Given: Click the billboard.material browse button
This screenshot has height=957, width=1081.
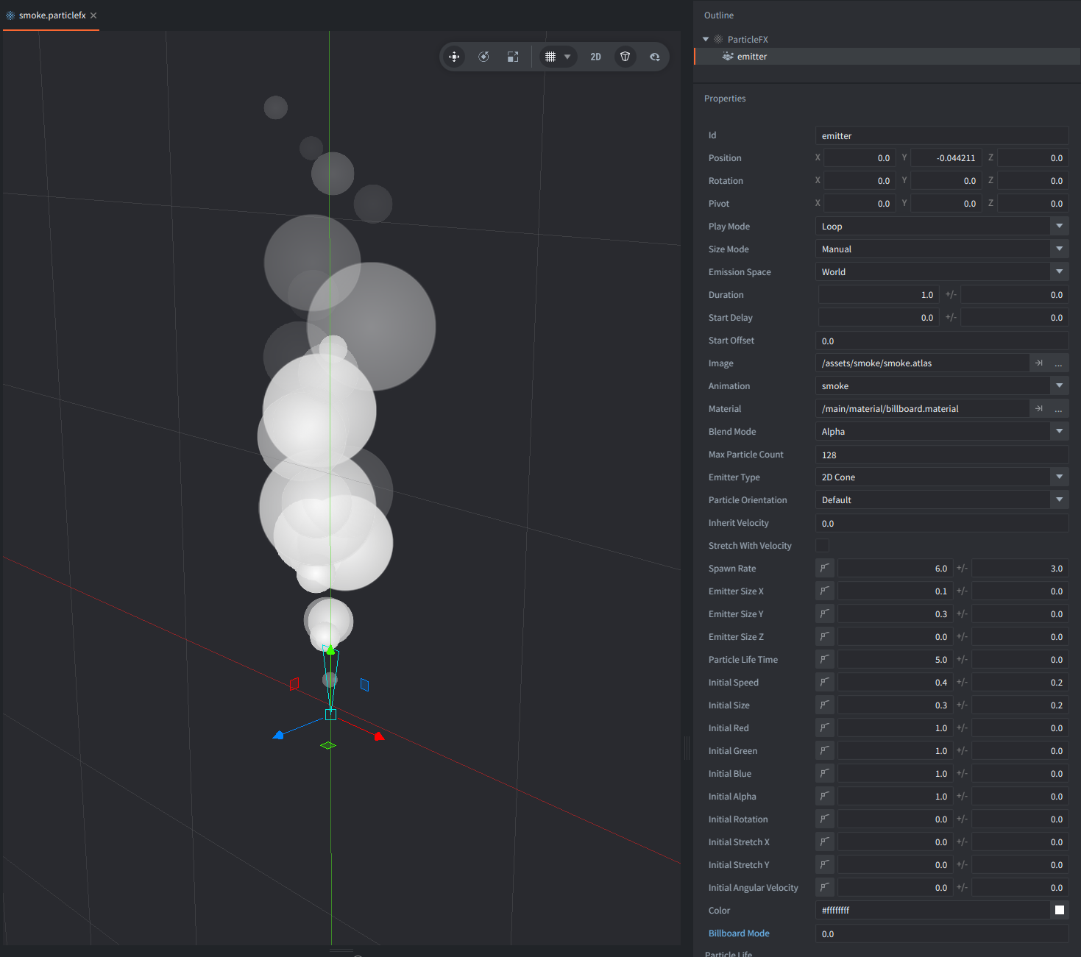Looking at the screenshot, I should (1058, 408).
